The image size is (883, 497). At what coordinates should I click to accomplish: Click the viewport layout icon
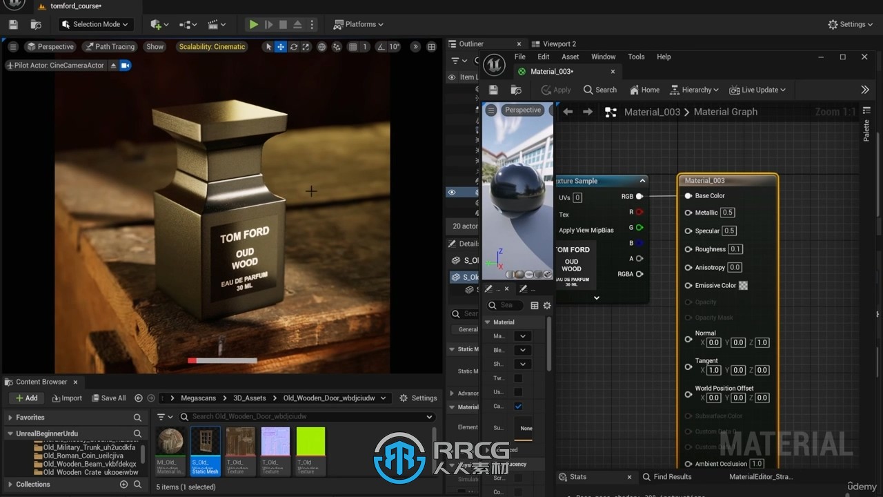[x=431, y=47]
